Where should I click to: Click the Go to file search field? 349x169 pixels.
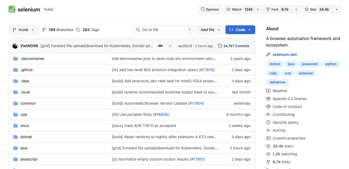click(164, 30)
